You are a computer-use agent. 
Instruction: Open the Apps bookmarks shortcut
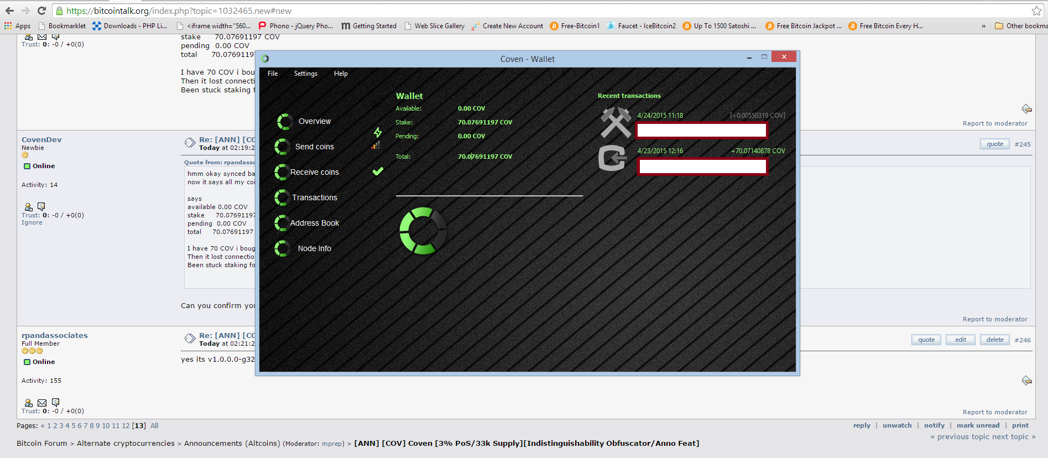point(17,26)
